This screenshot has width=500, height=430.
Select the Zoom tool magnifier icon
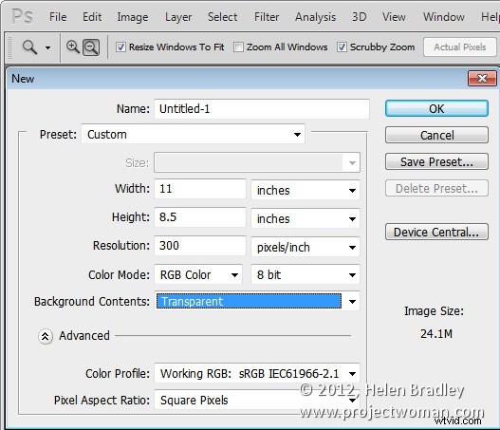[29, 47]
